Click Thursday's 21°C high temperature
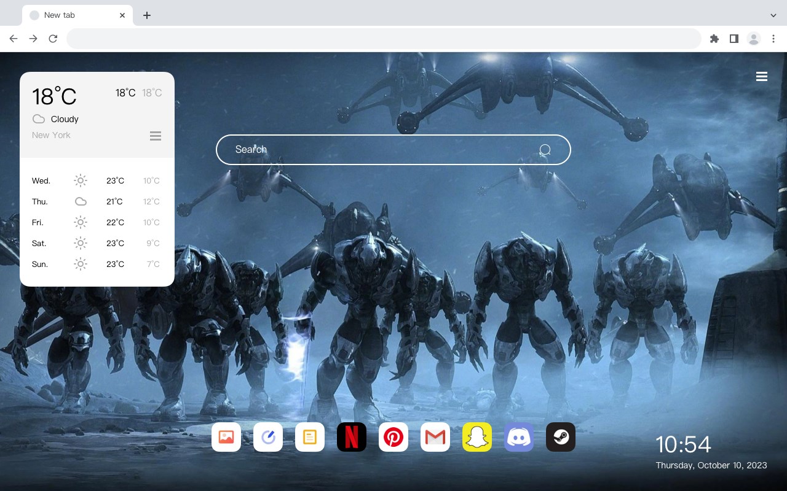Screen dimensions: 787x491 114,201
